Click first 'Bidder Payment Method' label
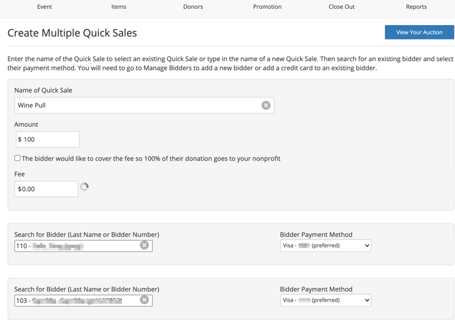Image resolution: width=455 pixels, height=320 pixels. 316,234
